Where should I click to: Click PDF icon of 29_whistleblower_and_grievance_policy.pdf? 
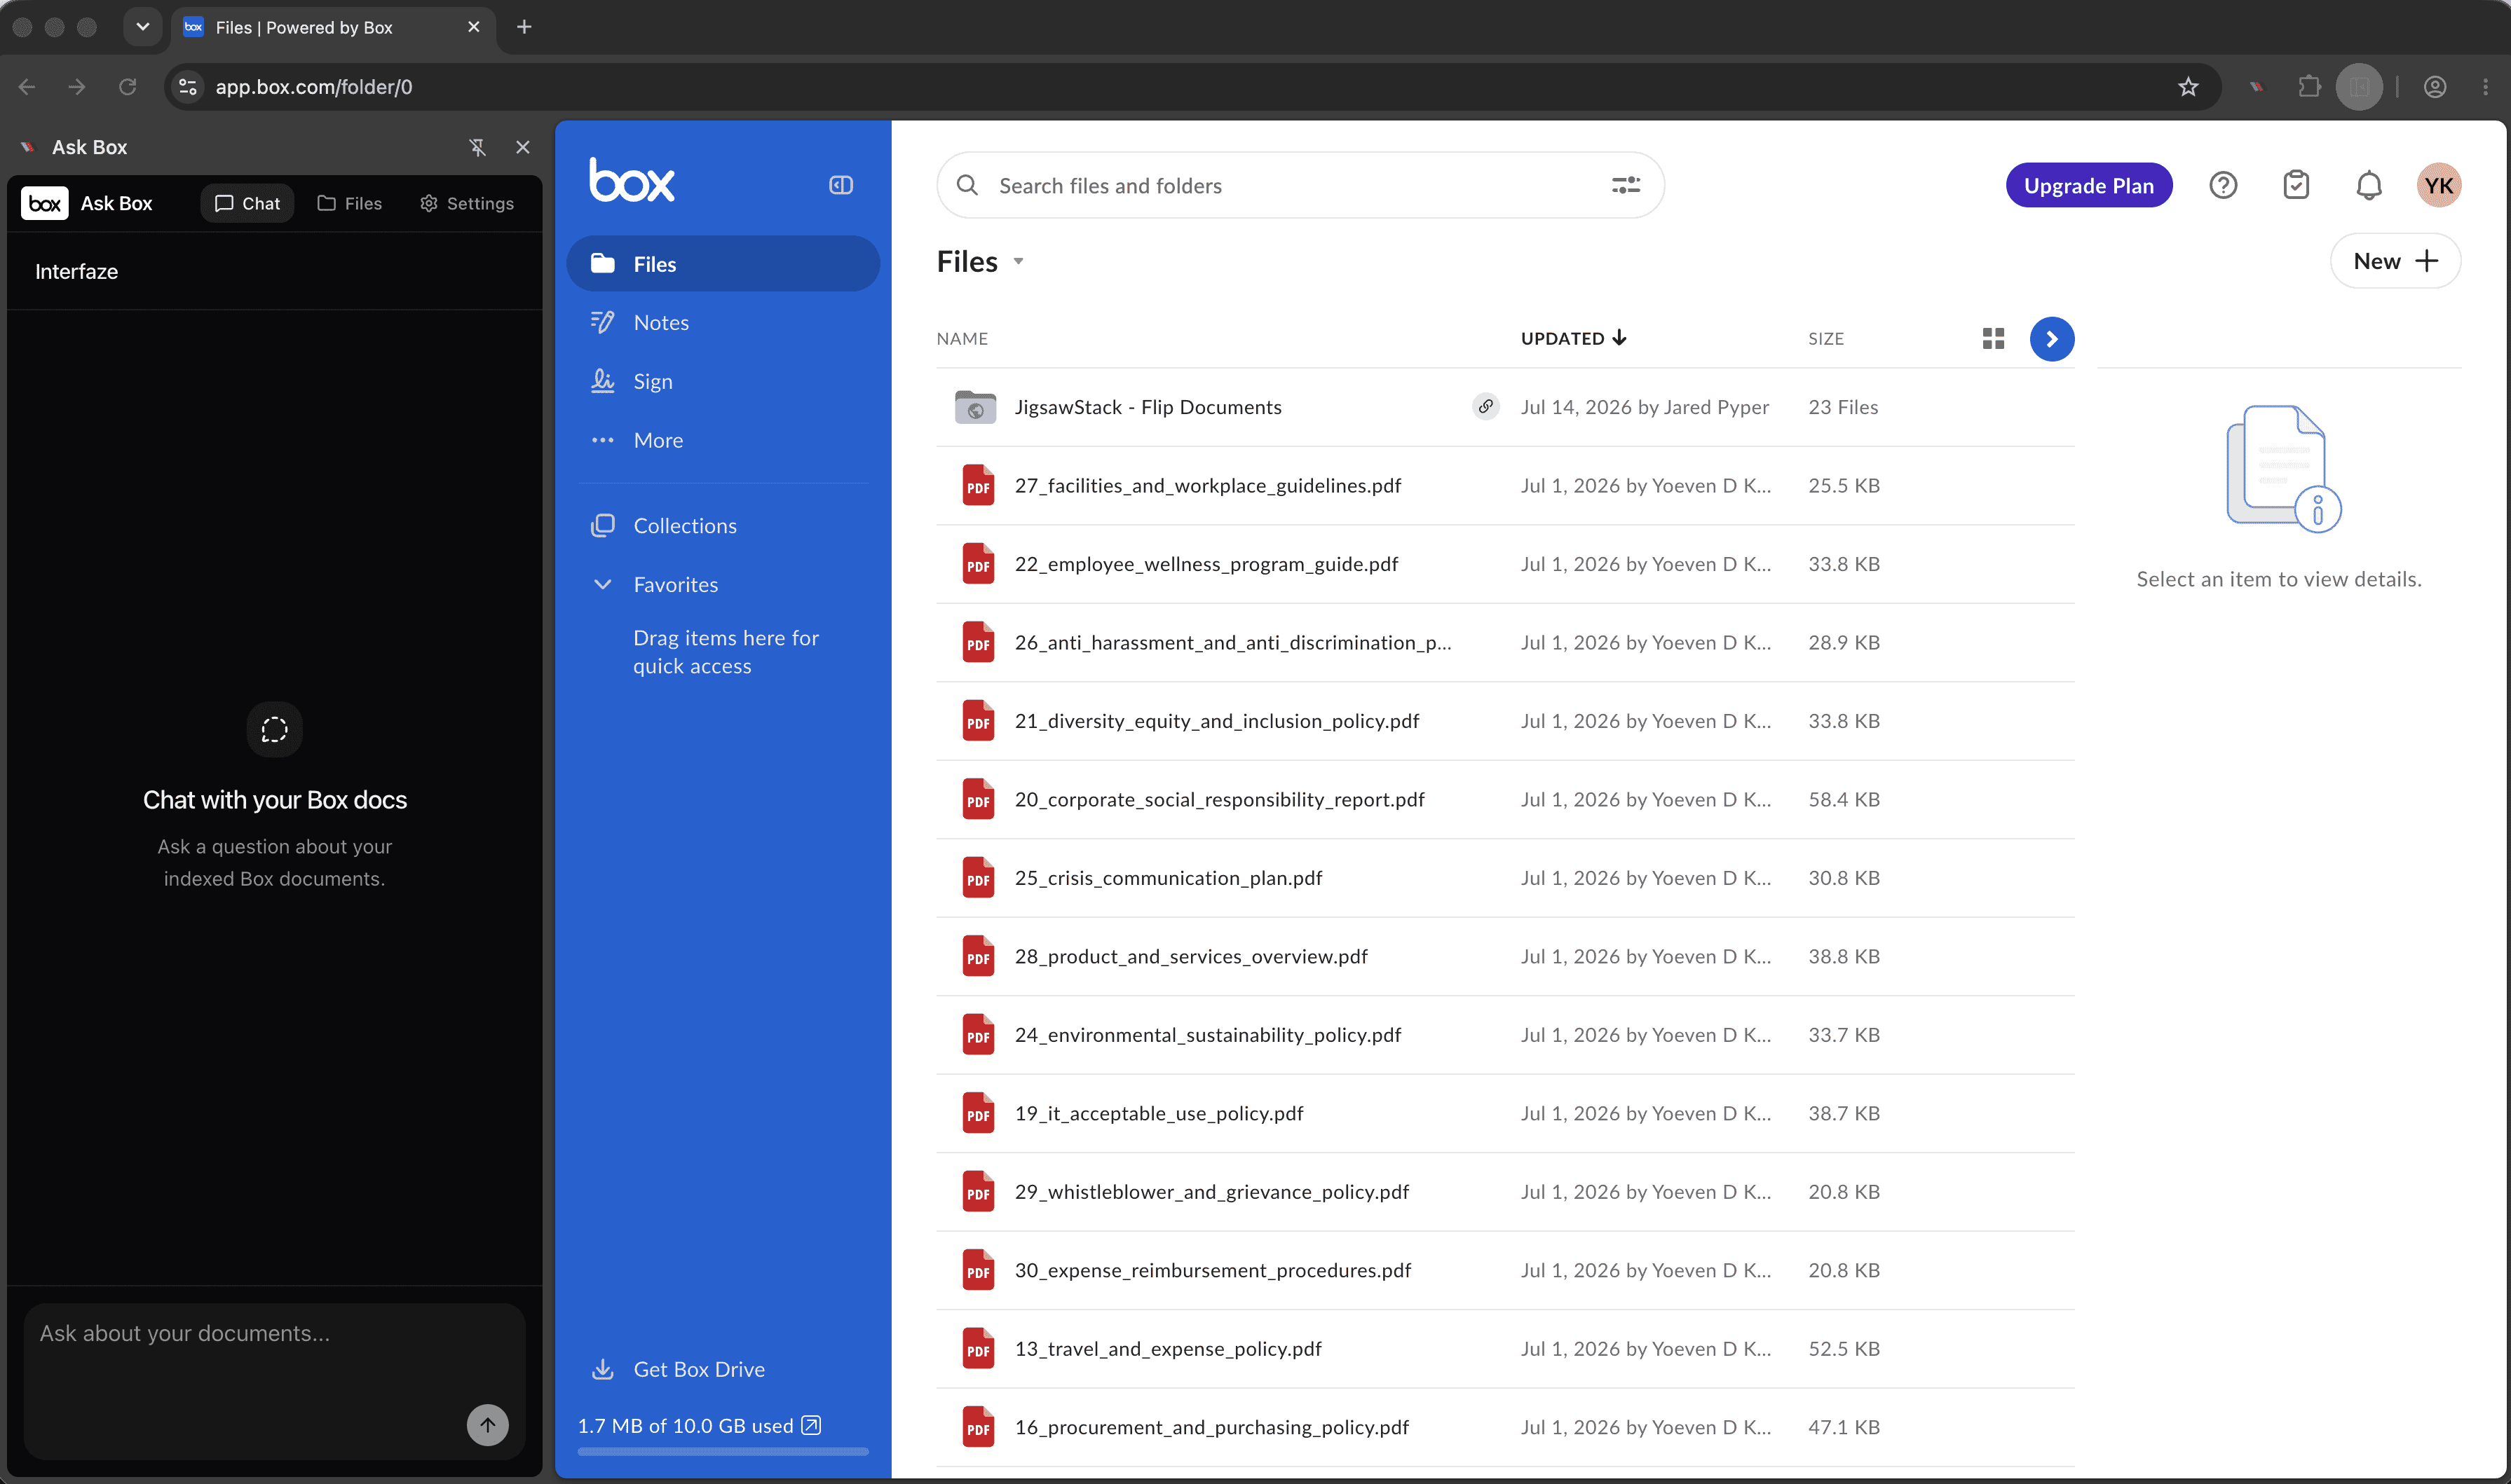coord(977,1191)
